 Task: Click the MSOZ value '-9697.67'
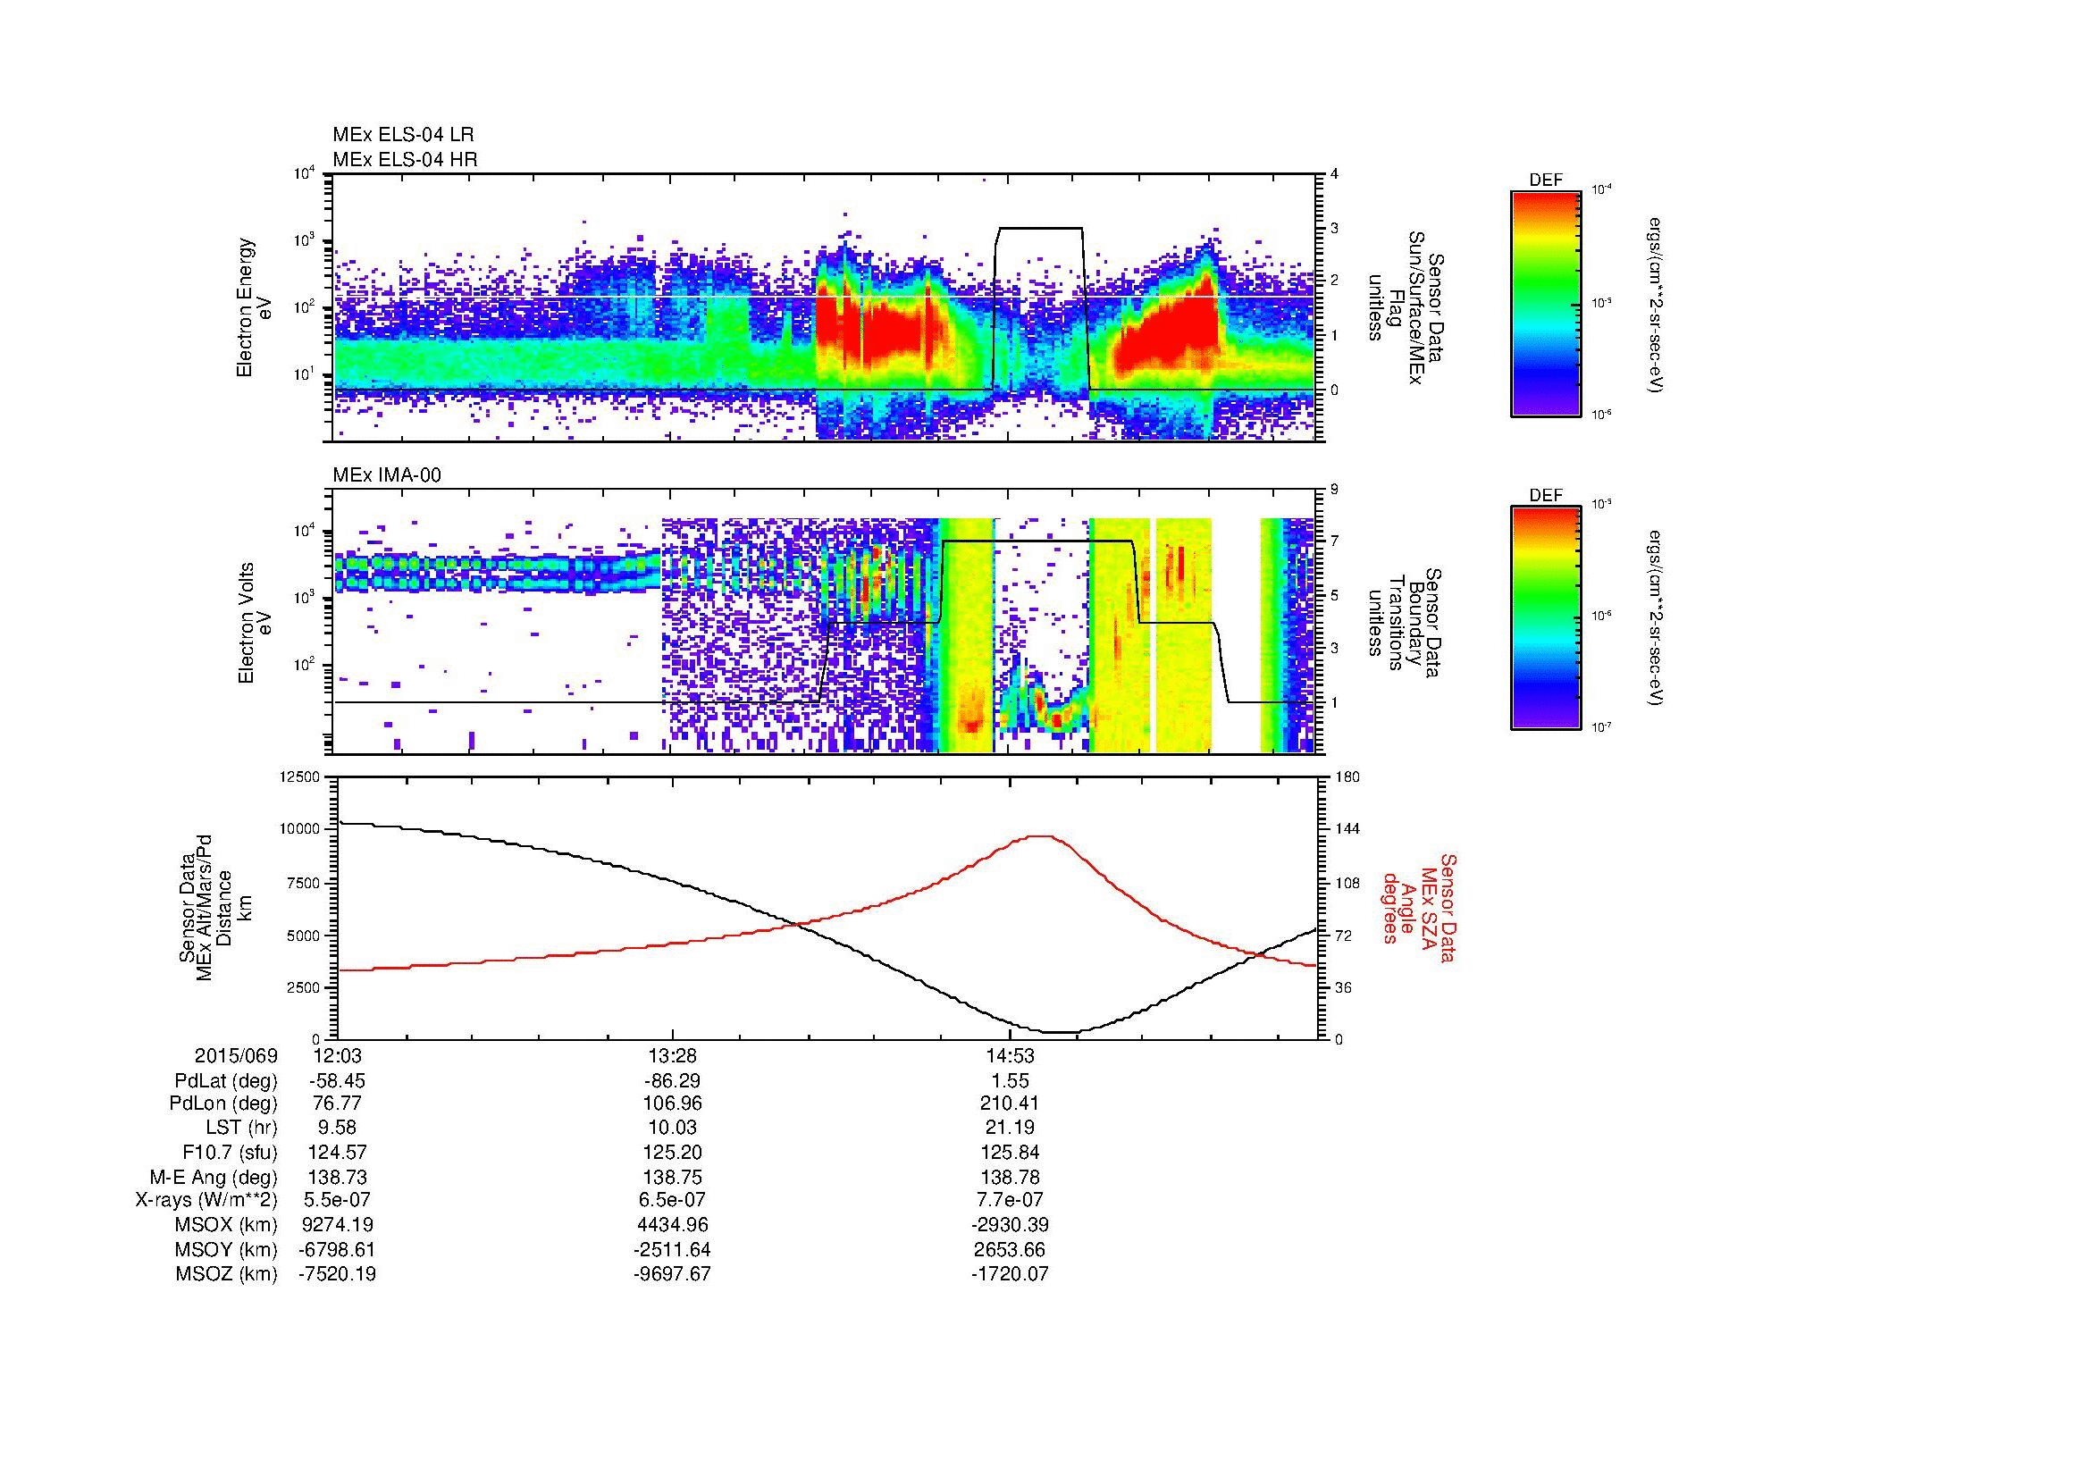click(x=673, y=1274)
